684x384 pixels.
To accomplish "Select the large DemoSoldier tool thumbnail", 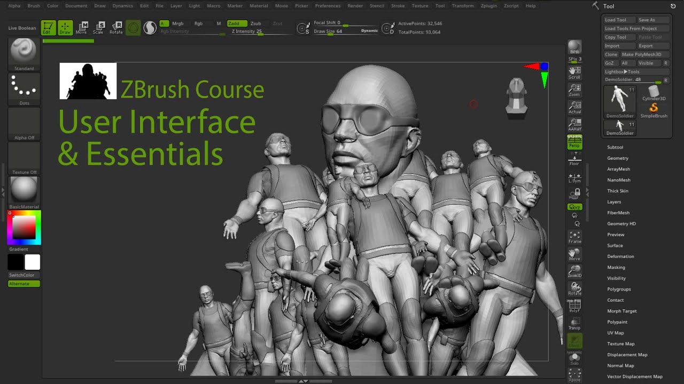I will pyautogui.click(x=619, y=102).
